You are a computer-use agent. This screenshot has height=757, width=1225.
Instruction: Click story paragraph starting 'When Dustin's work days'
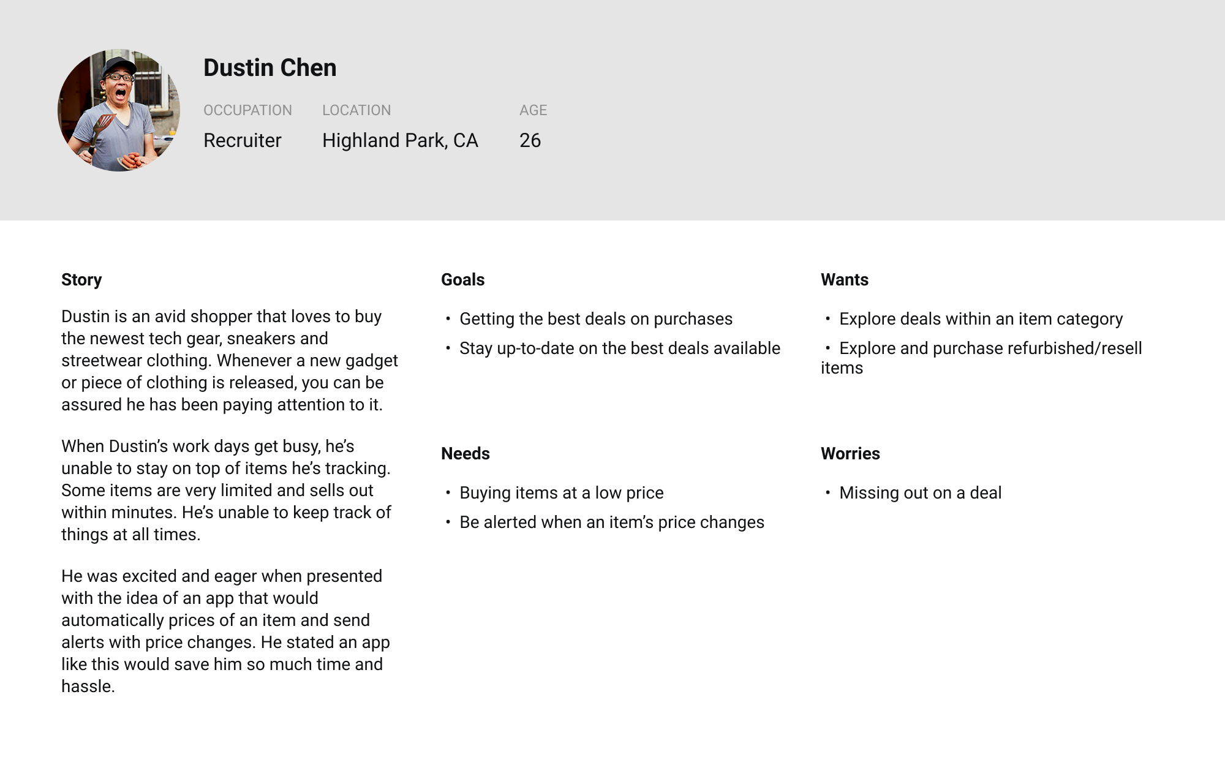coord(227,490)
